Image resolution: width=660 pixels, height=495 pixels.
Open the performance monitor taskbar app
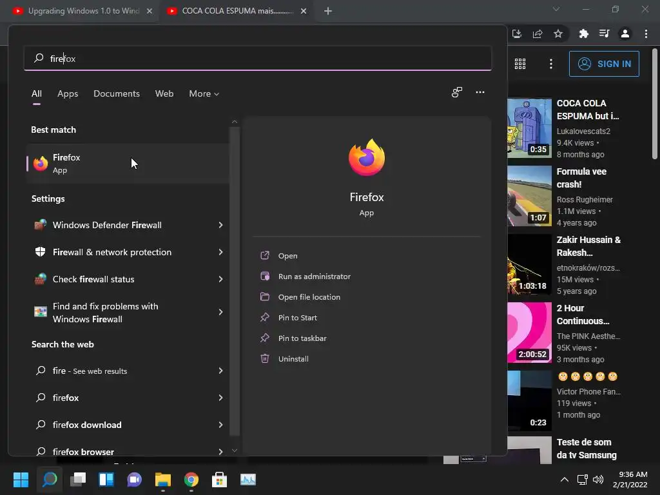coord(248,480)
